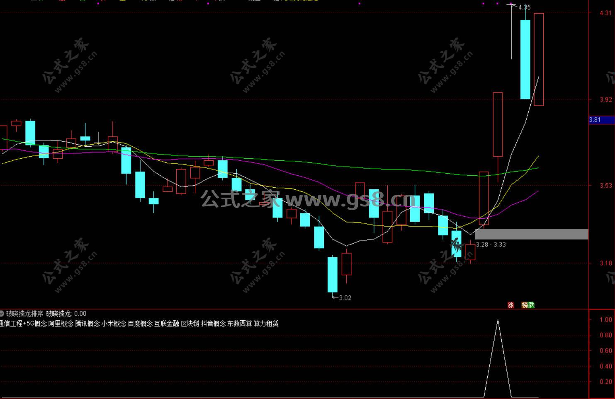Click the 3.02 low price annotation

click(345, 298)
